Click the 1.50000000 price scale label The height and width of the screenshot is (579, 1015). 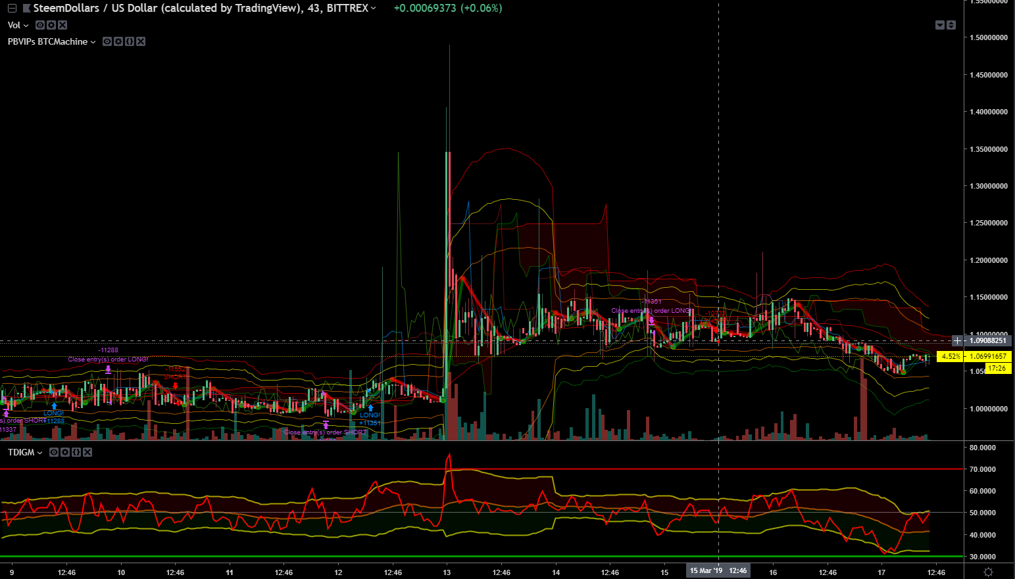click(989, 37)
